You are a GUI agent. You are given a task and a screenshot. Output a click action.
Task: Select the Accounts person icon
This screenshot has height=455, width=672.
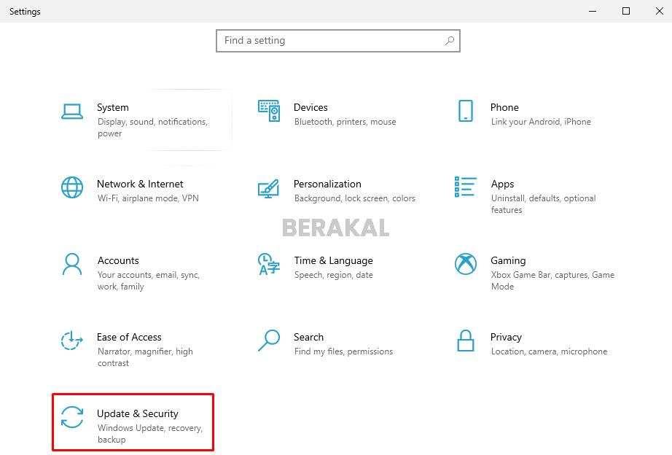pos(72,264)
